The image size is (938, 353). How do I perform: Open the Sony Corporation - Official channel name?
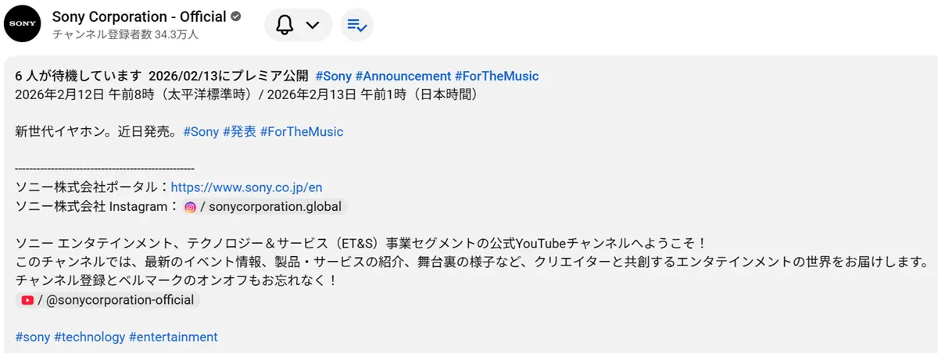point(138,16)
